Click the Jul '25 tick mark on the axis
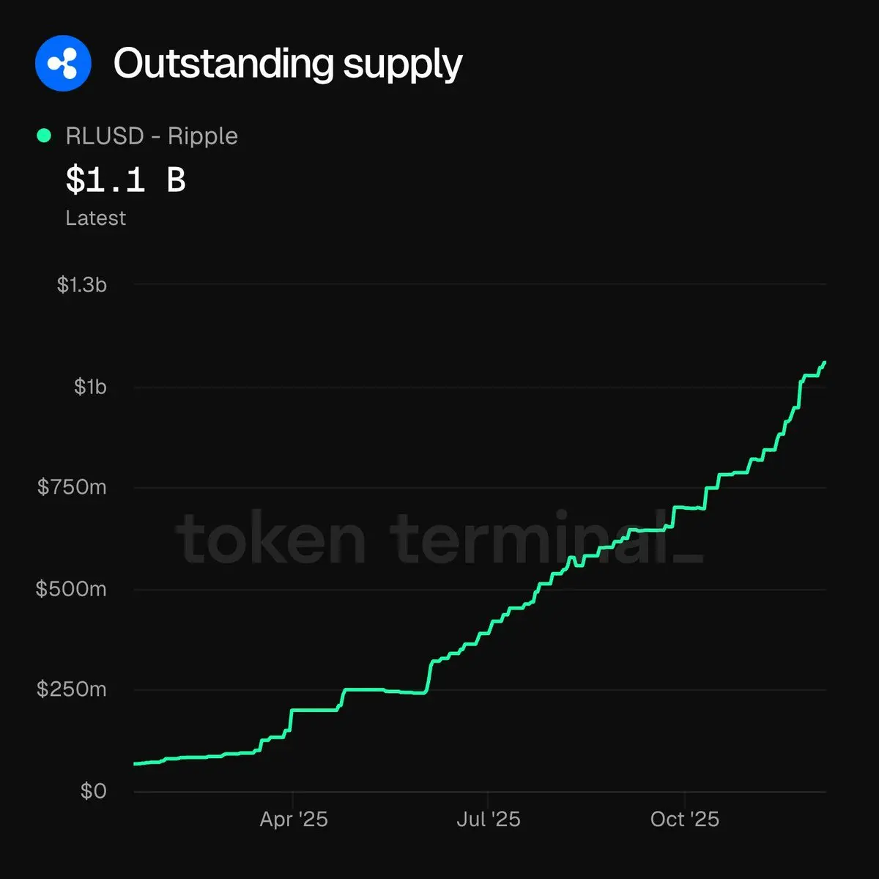 coord(488,797)
